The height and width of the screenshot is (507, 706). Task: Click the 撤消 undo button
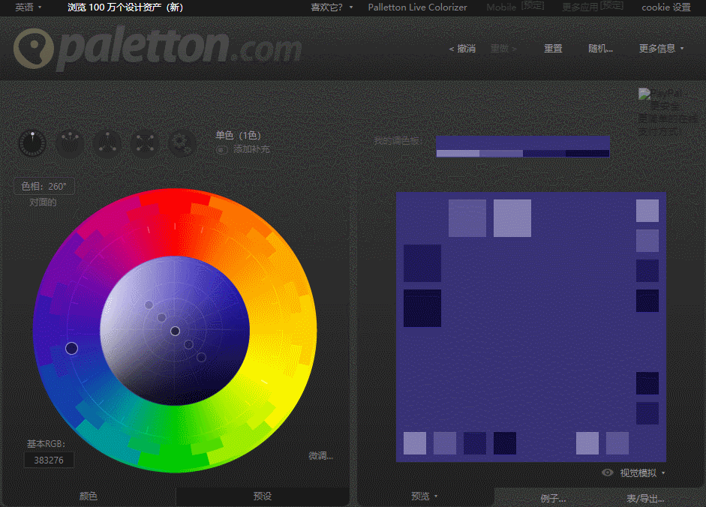(x=462, y=48)
